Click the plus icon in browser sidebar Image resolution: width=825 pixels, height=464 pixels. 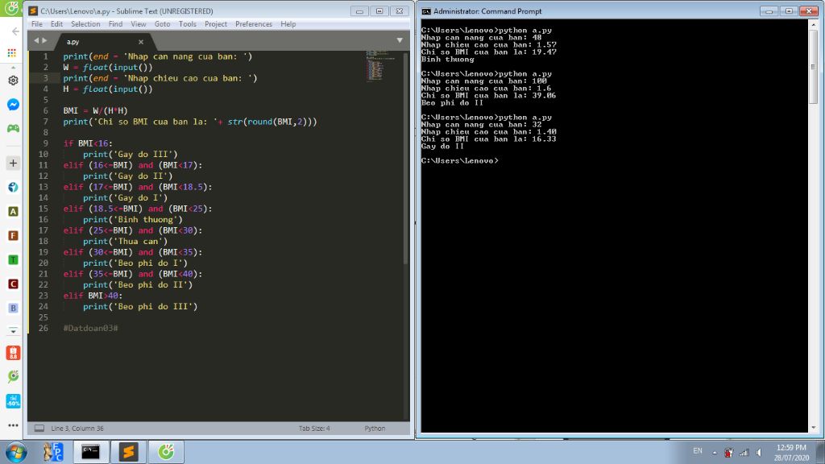tap(13, 164)
